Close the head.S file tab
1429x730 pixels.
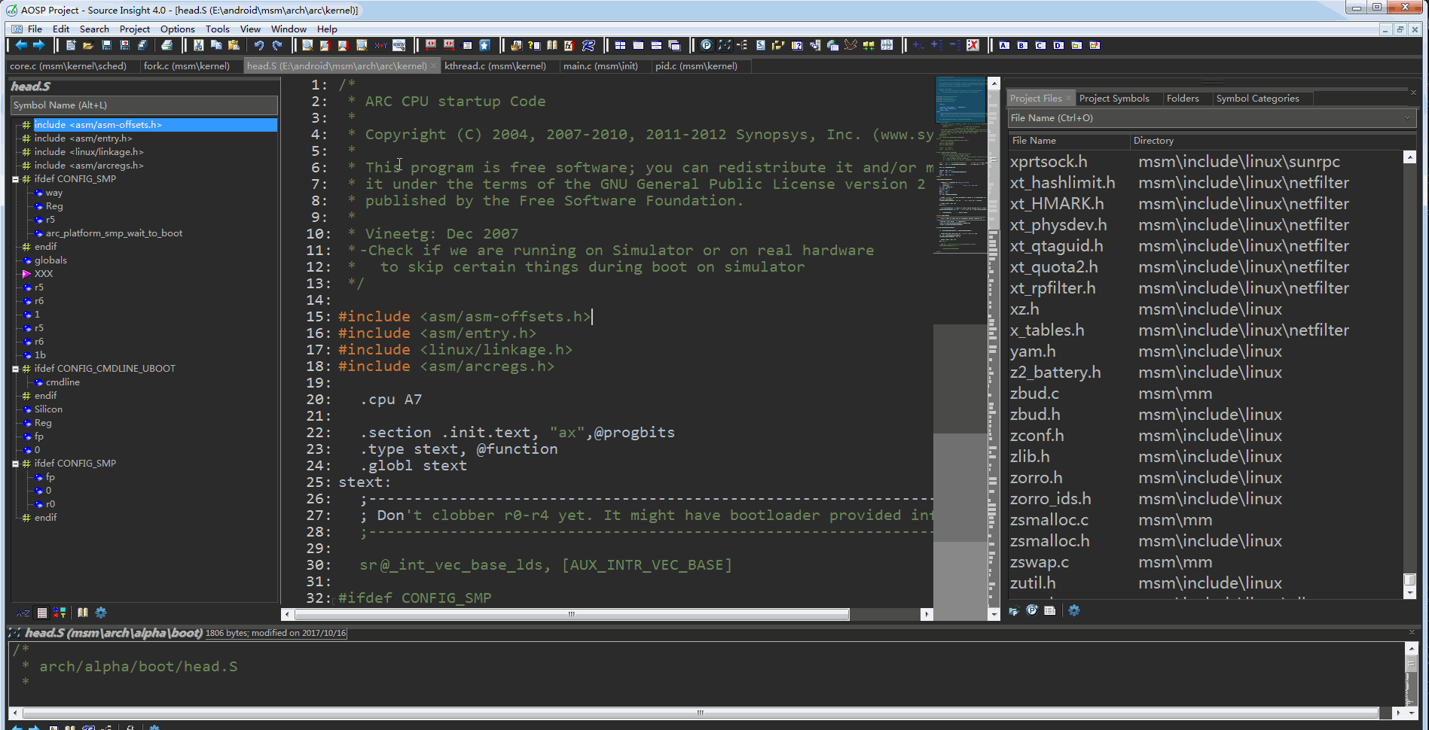[433, 66]
